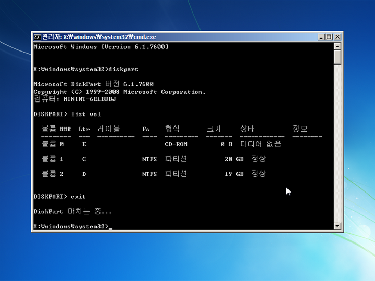
Task: Click the scrollbar up arrow
Action: click(x=337, y=46)
